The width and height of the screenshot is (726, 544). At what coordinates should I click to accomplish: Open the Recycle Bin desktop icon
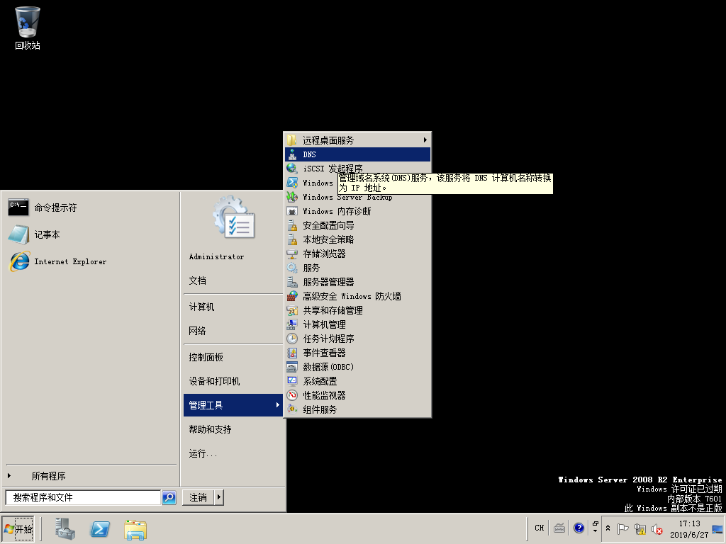pos(28,28)
